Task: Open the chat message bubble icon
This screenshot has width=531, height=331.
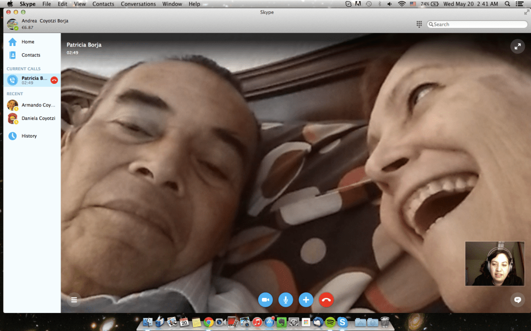Action: [517, 299]
